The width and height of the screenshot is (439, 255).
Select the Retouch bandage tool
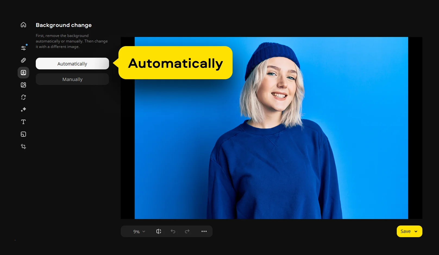coord(23,60)
